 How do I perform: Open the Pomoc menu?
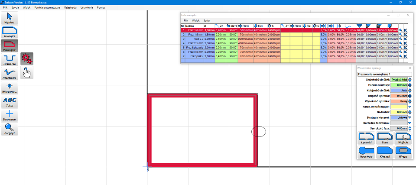101,8
